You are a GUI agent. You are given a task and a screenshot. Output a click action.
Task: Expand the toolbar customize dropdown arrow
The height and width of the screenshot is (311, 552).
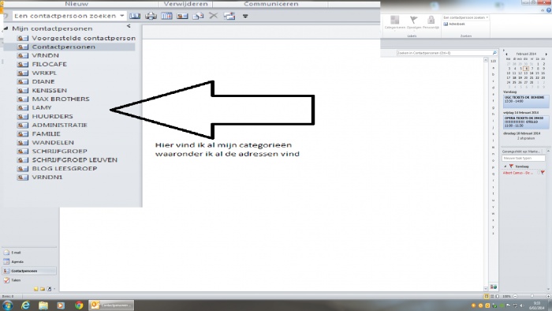tap(245, 16)
